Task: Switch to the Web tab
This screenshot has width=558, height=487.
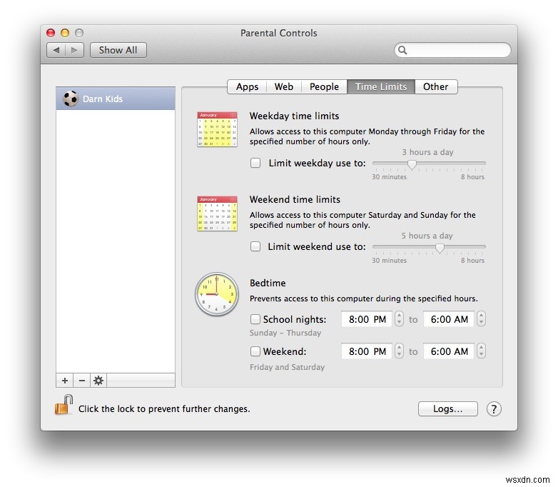Action: 283,86
